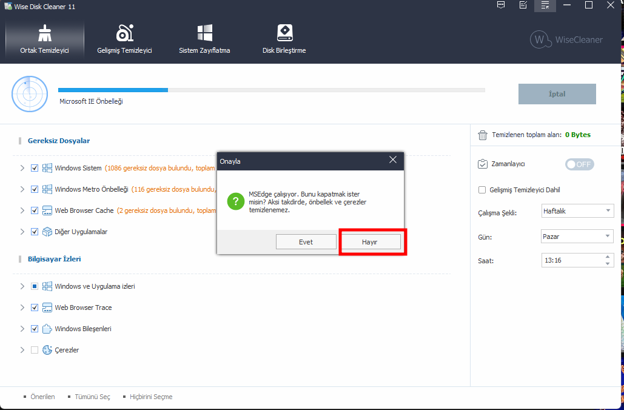The image size is (624, 410).
Task: Click the Hiçbirini Seçme link
Action: pos(151,397)
